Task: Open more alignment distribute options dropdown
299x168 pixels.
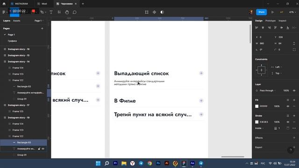Action: point(294,28)
